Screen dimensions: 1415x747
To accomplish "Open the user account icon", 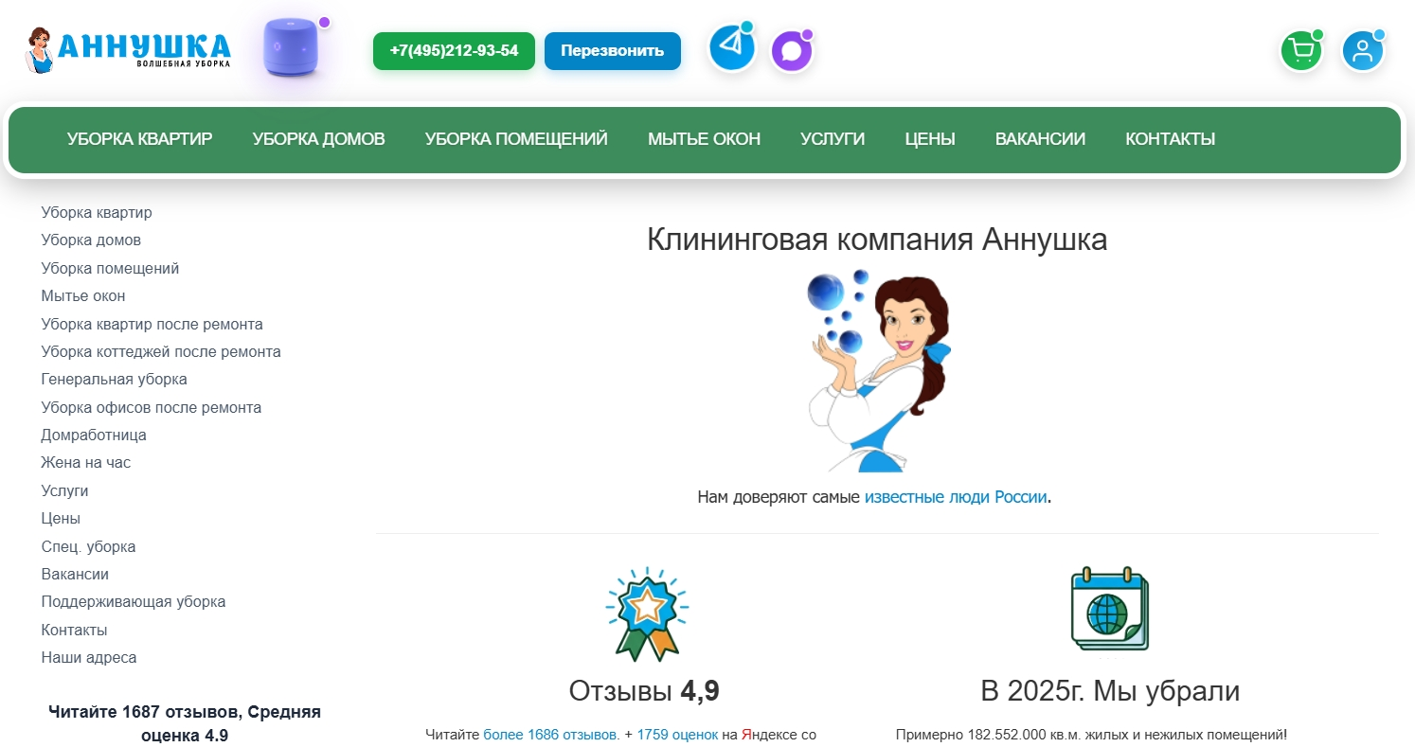I will [x=1363, y=51].
